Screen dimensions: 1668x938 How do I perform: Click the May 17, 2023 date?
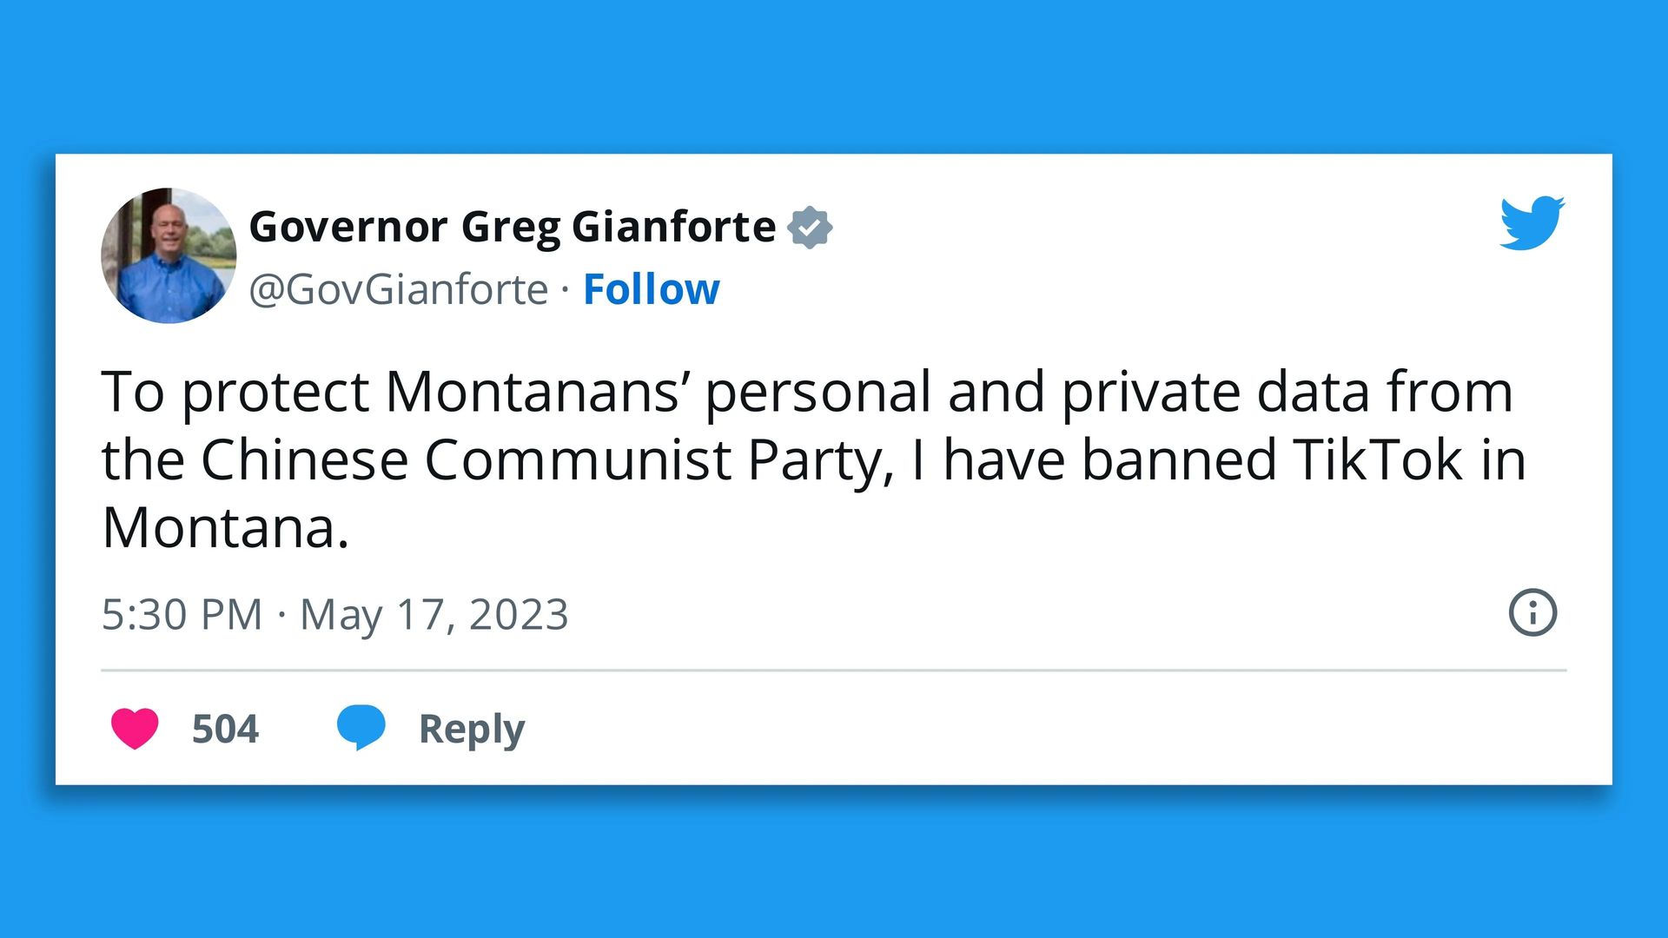click(x=434, y=615)
